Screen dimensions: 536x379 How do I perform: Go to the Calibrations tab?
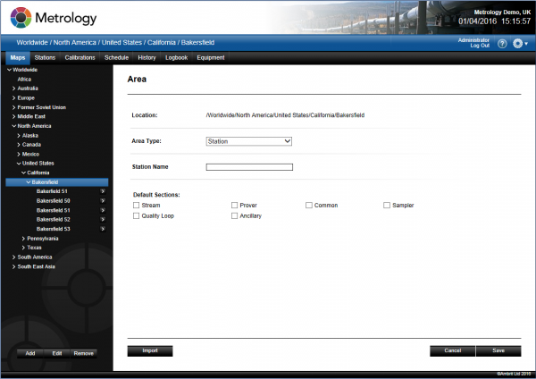tap(80, 58)
